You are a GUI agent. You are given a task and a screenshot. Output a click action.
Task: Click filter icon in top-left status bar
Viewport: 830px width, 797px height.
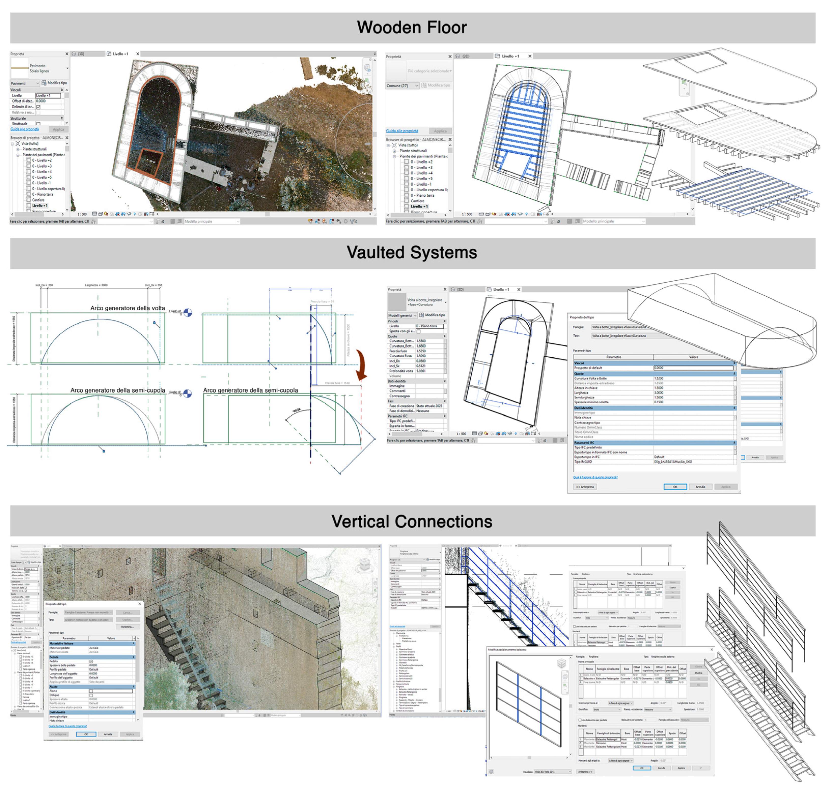[352, 221]
